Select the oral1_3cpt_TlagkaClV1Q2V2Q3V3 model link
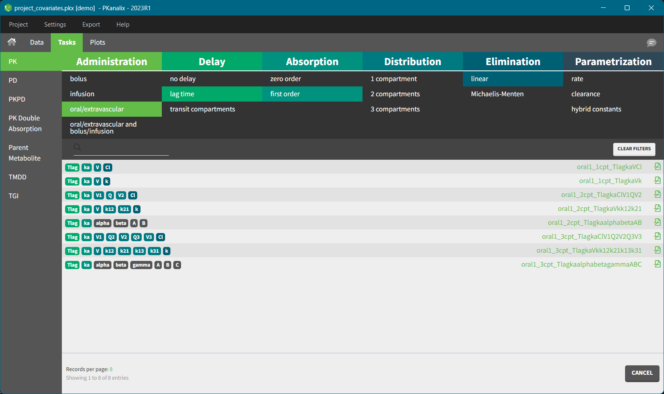Screen dimensions: 664x394 point(591,236)
